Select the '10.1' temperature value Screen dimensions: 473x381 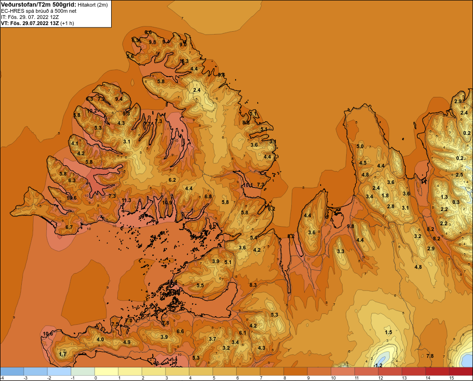click(248, 185)
